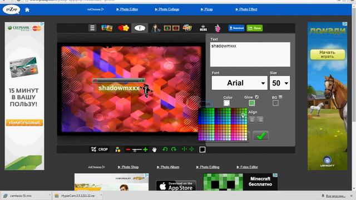Select the shadowmxxx text on canvas
Image resolution: width=356 pixels, height=200 pixels.
(x=118, y=88)
